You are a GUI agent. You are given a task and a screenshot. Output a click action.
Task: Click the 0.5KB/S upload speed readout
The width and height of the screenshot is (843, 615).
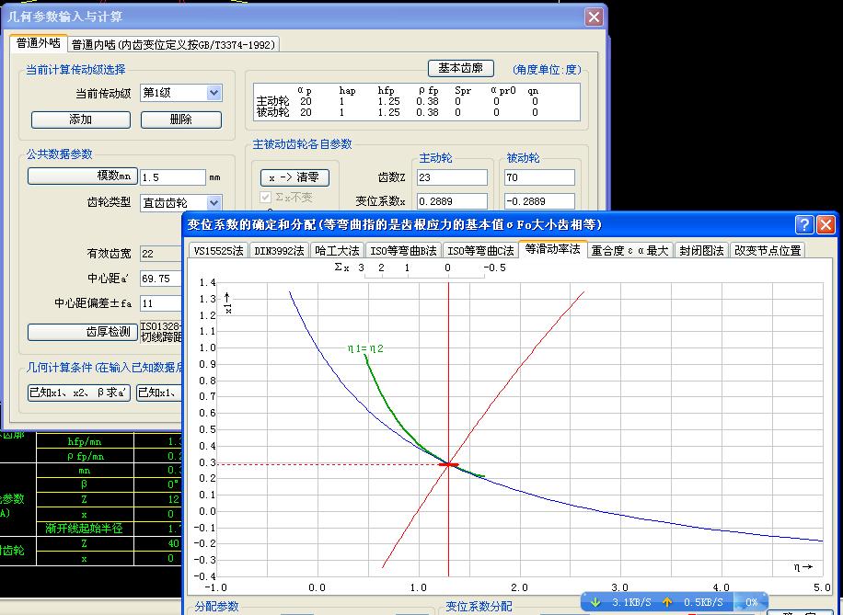703,603
